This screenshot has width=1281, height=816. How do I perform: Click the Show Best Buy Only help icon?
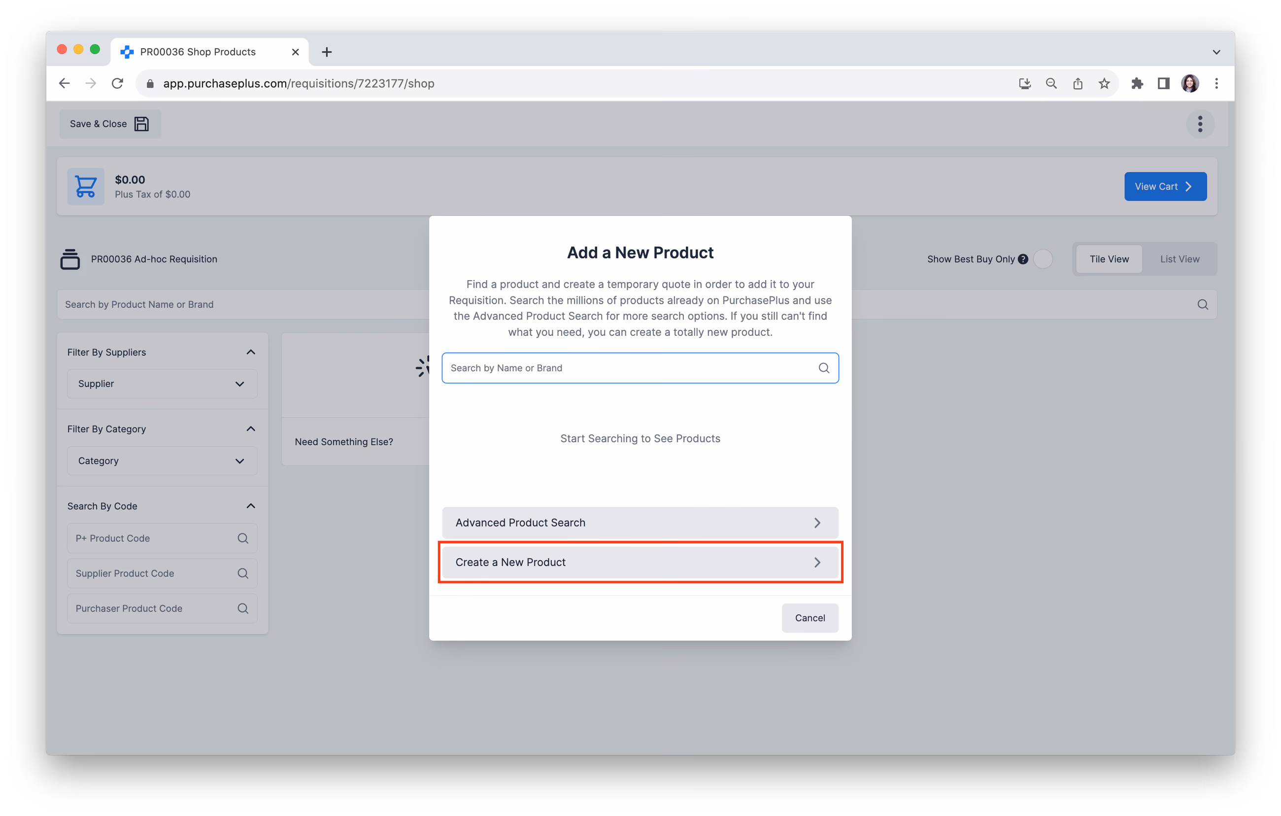[x=1022, y=259]
